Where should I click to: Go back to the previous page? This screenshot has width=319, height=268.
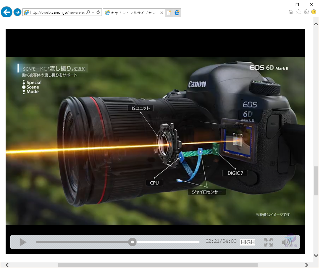(7, 12)
